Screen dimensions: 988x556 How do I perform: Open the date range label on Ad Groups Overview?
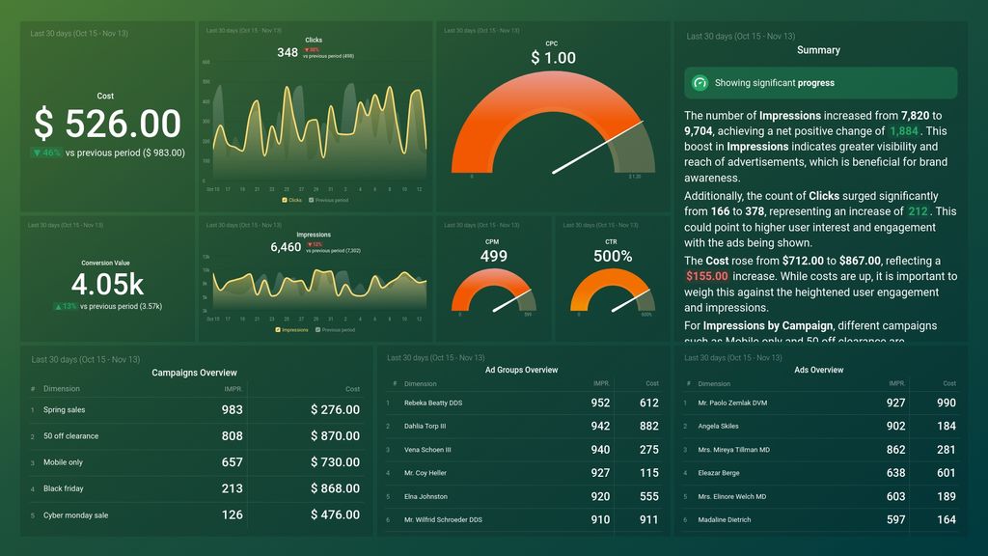[435, 357]
